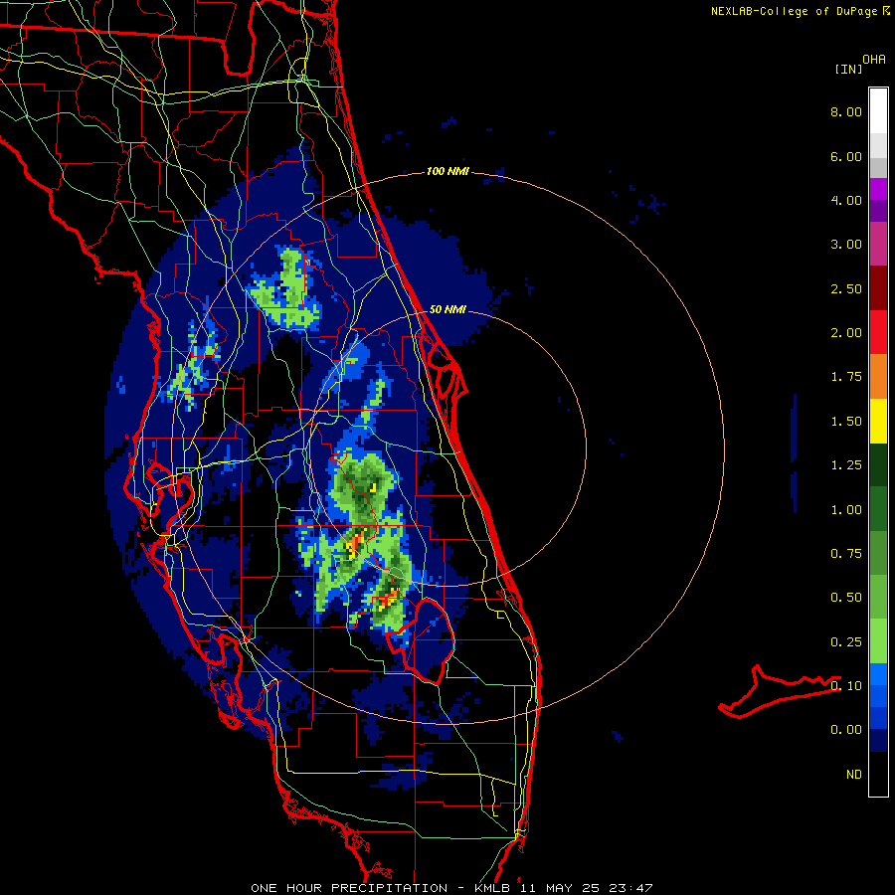This screenshot has height=895, width=895.
Task: Click the 2.00 legend value
Action: tap(846, 333)
